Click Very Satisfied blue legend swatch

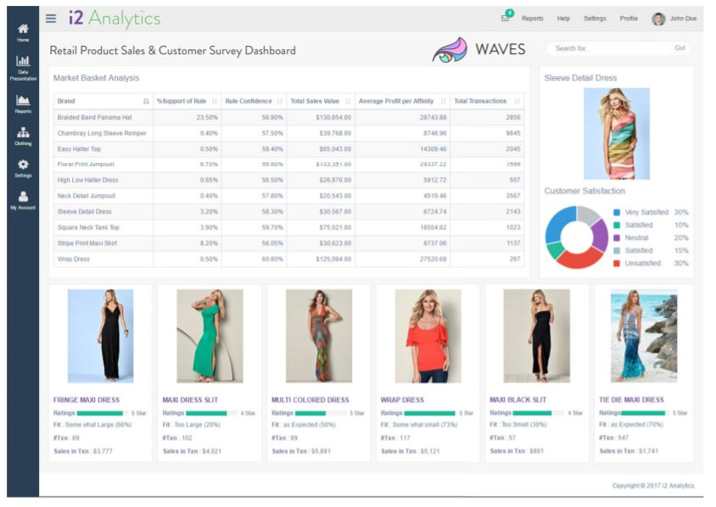[x=617, y=212]
